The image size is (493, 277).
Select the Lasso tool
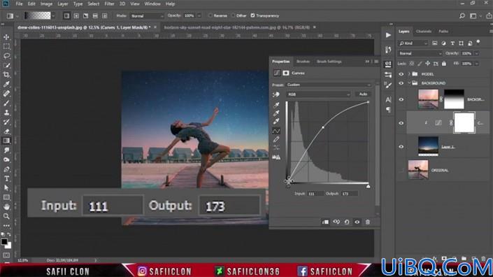6,56
